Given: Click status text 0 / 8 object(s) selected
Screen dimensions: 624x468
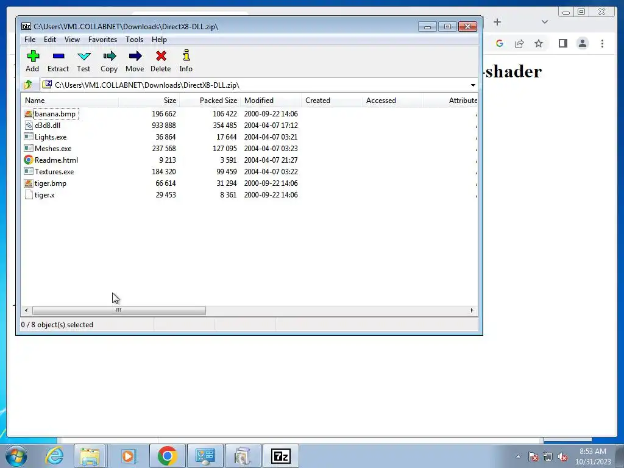Looking at the screenshot, I should [x=57, y=325].
